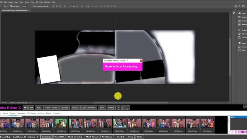Open the Setting button
Screen dimensions: 247x139
(111, 108)
